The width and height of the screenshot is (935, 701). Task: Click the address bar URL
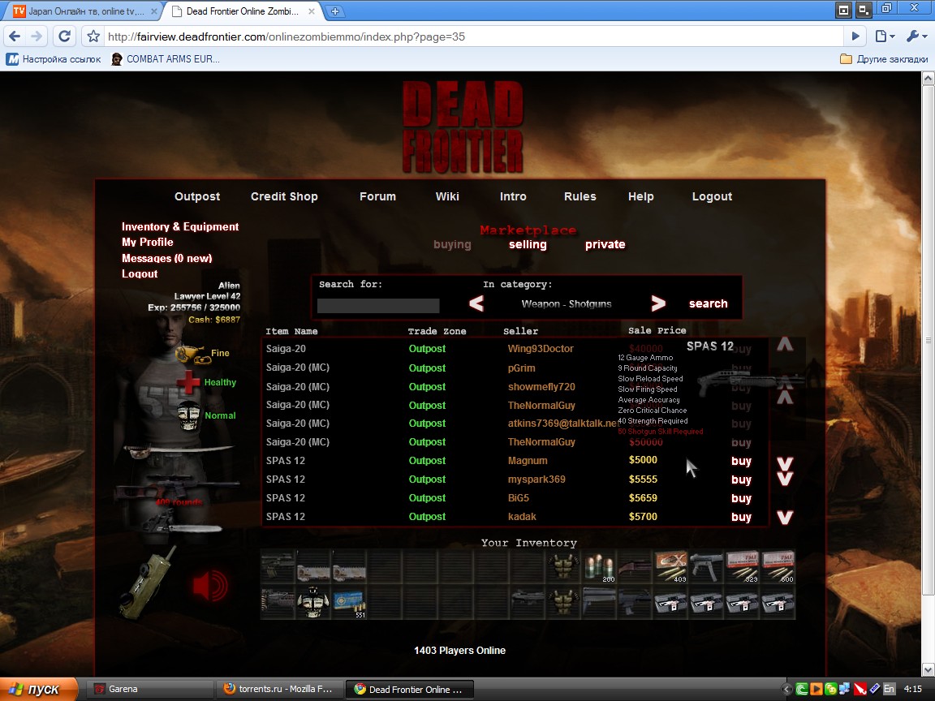coord(474,37)
